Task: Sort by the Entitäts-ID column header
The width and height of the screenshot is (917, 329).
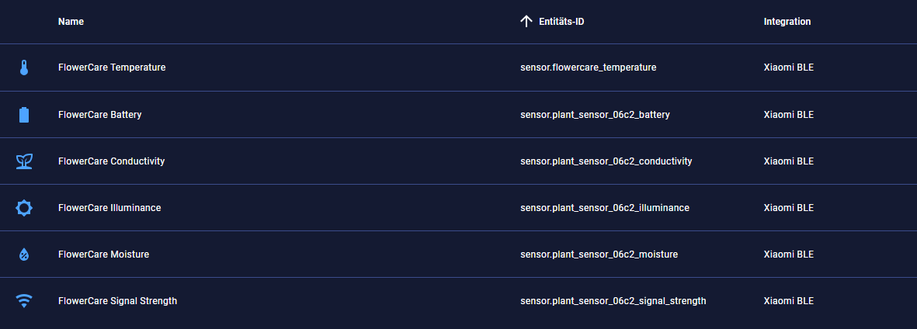Action: point(561,22)
